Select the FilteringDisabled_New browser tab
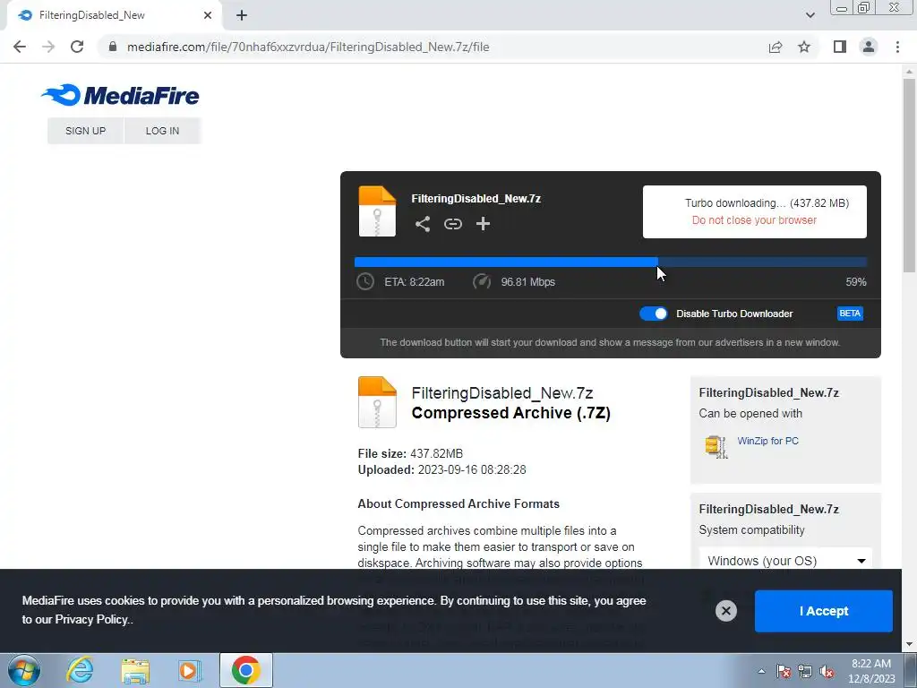 click(115, 15)
